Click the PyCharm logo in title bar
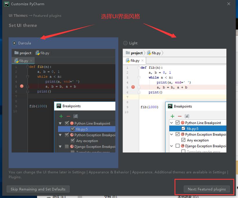238x198 pixels. pos(7,4)
